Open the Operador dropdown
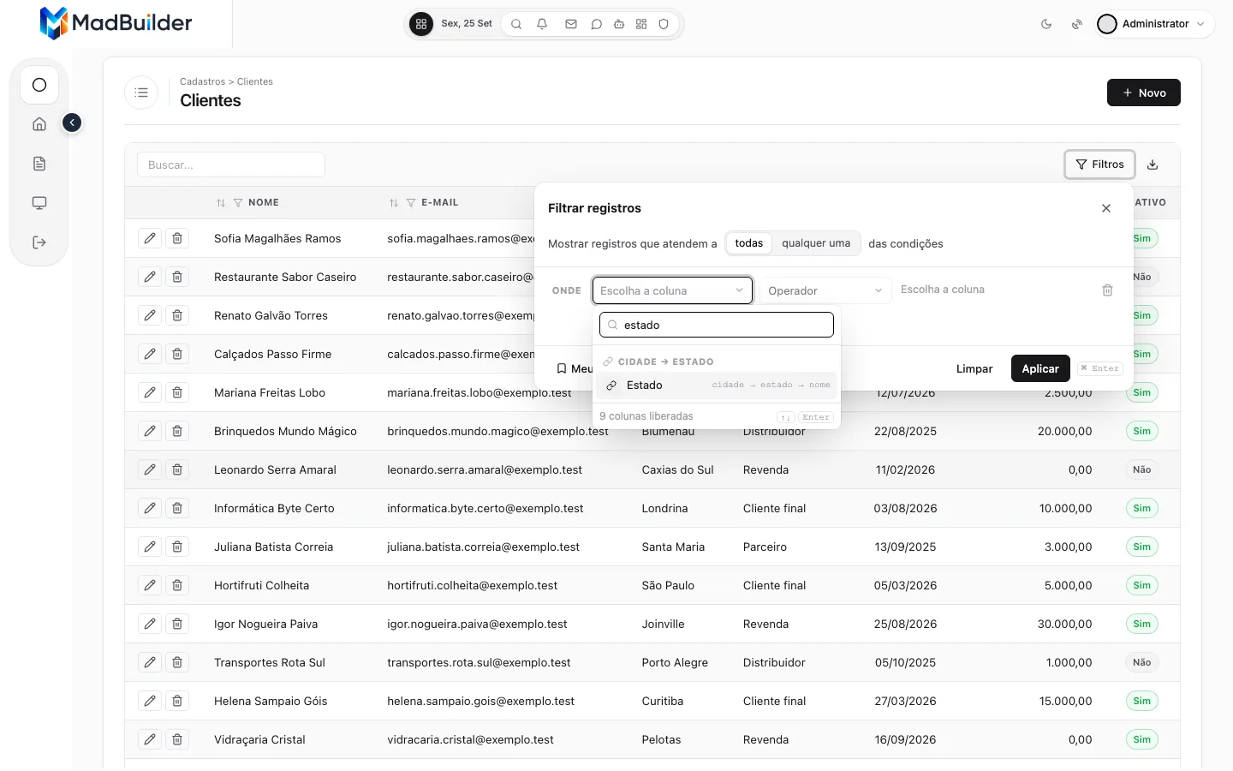Viewport: 1233px width, 771px height. (x=825, y=290)
